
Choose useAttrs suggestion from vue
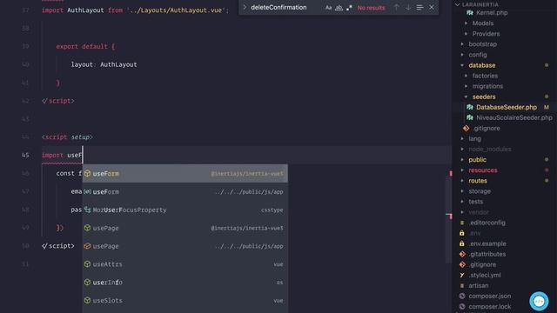click(185, 264)
